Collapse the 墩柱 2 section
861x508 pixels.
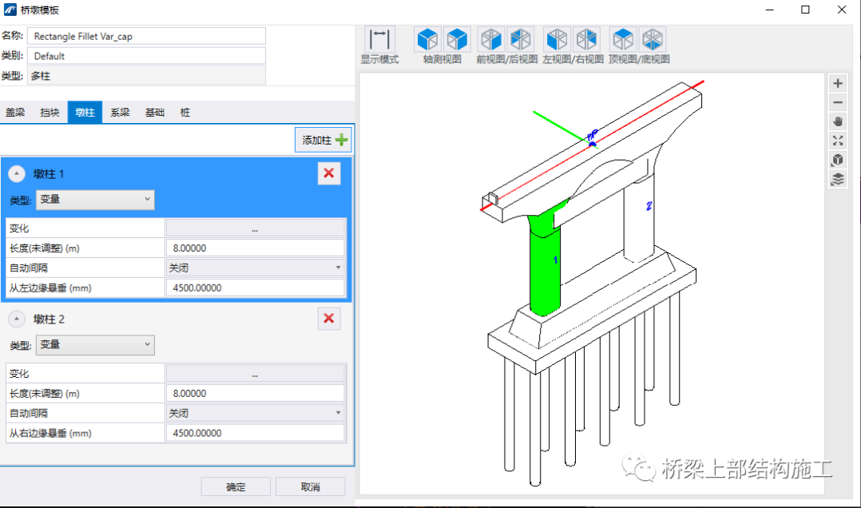click(x=17, y=319)
